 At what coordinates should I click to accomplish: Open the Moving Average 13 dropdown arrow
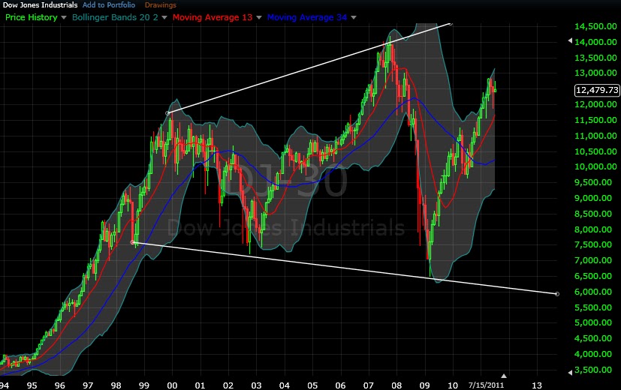[259, 18]
